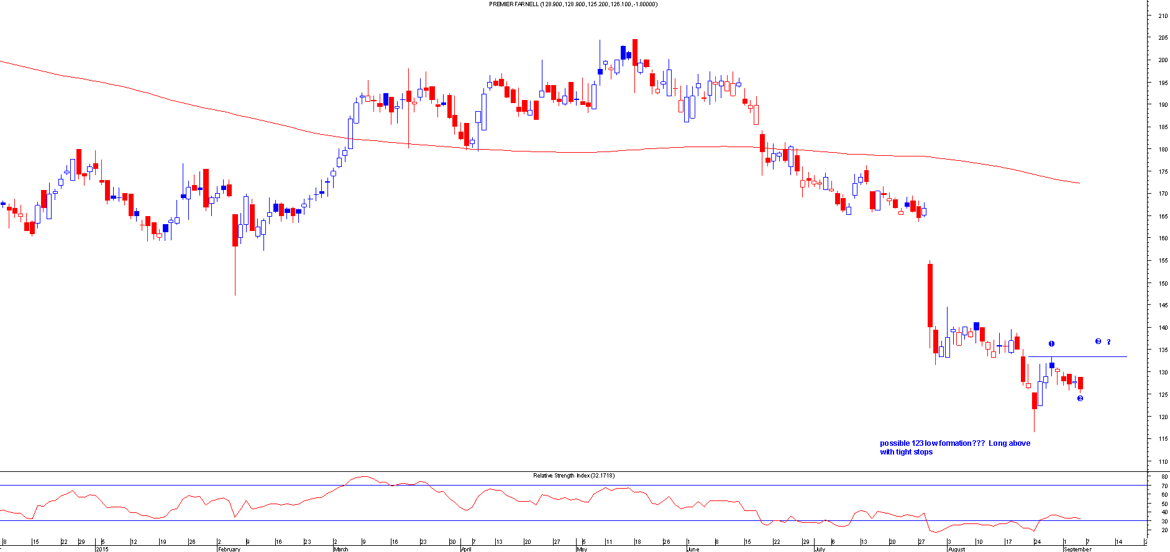Screen dimensions: 1170x552
Task: Click the April label on date axis
Action: [465, 549]
